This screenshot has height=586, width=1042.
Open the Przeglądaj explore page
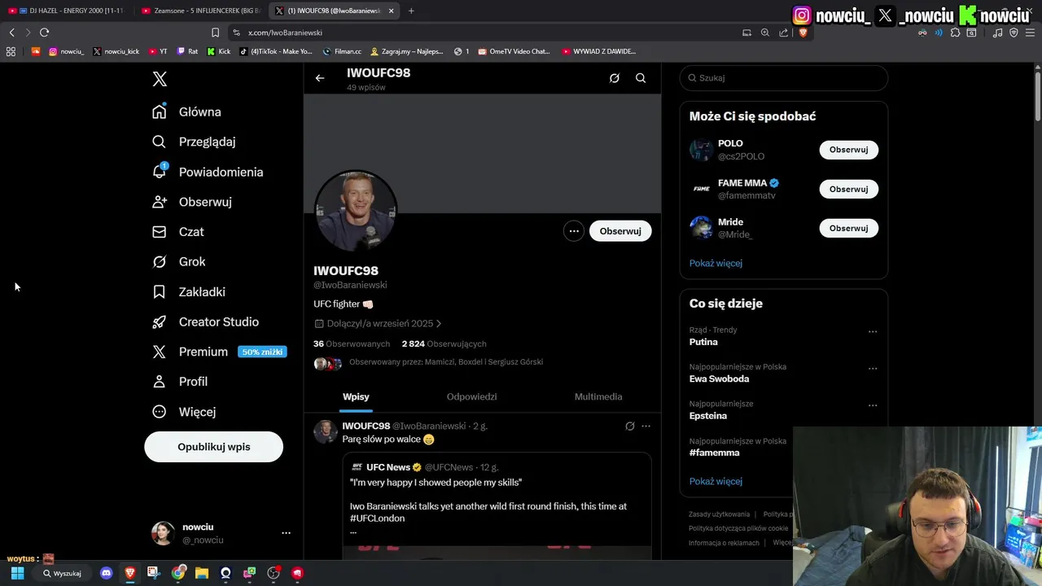click(x=194, y=142)
